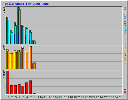Click the "Daily usage for June 2025" title
The height and width of the screenshot is (100, 128).
pyautogui.click(x=27, y=4)
